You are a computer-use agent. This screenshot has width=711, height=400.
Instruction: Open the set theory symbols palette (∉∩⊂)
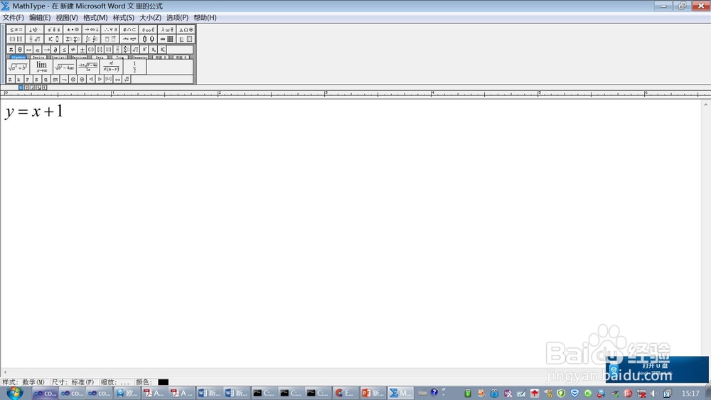coord(129,29)
